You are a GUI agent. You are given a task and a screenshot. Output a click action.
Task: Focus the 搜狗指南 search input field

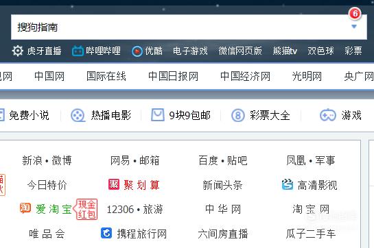click(189, 27)
